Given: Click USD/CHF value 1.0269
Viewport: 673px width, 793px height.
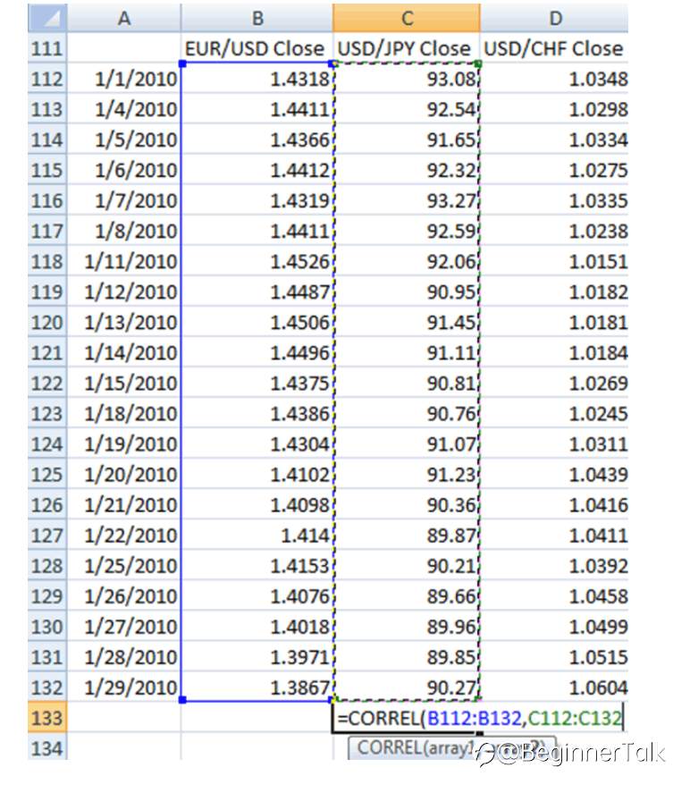Looking at the screenshot, I should pos(554,383).
